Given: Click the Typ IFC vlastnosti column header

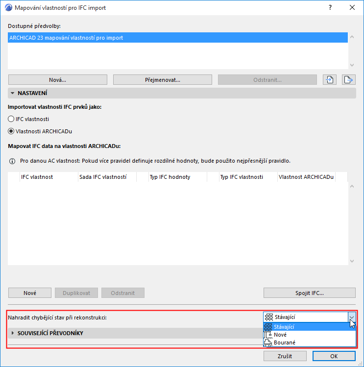Looking at the screenshot, I should [x=248, y=177].
